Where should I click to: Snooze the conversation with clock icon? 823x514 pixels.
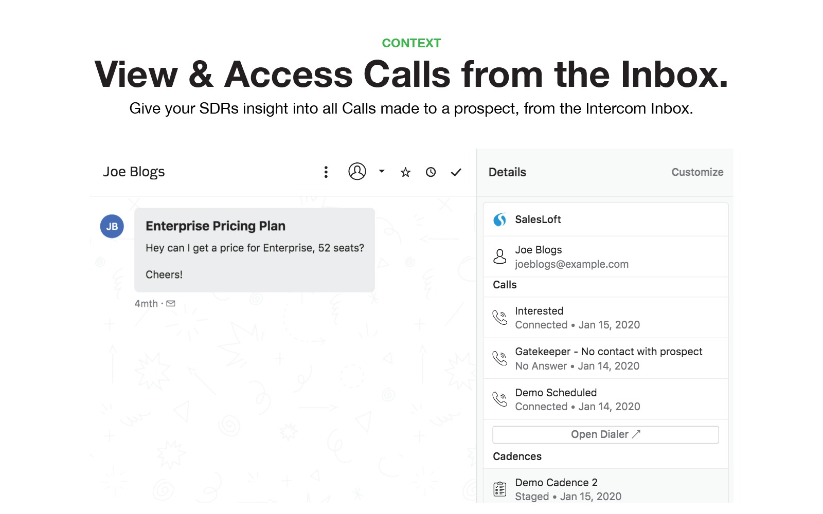click(431, 172)
